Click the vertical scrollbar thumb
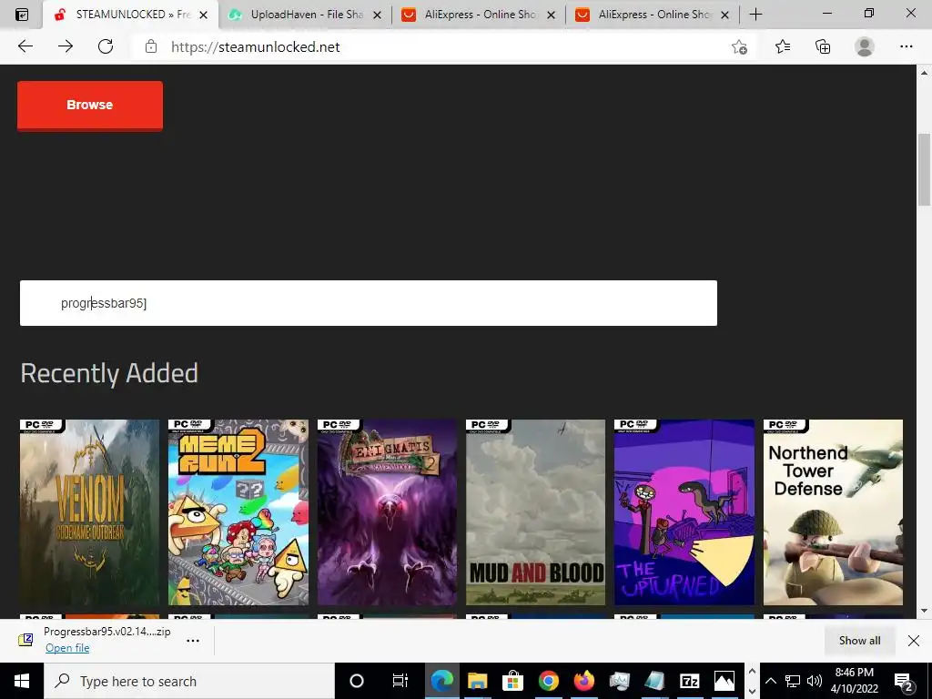This screenshot has width=932, height=699. 925,170
